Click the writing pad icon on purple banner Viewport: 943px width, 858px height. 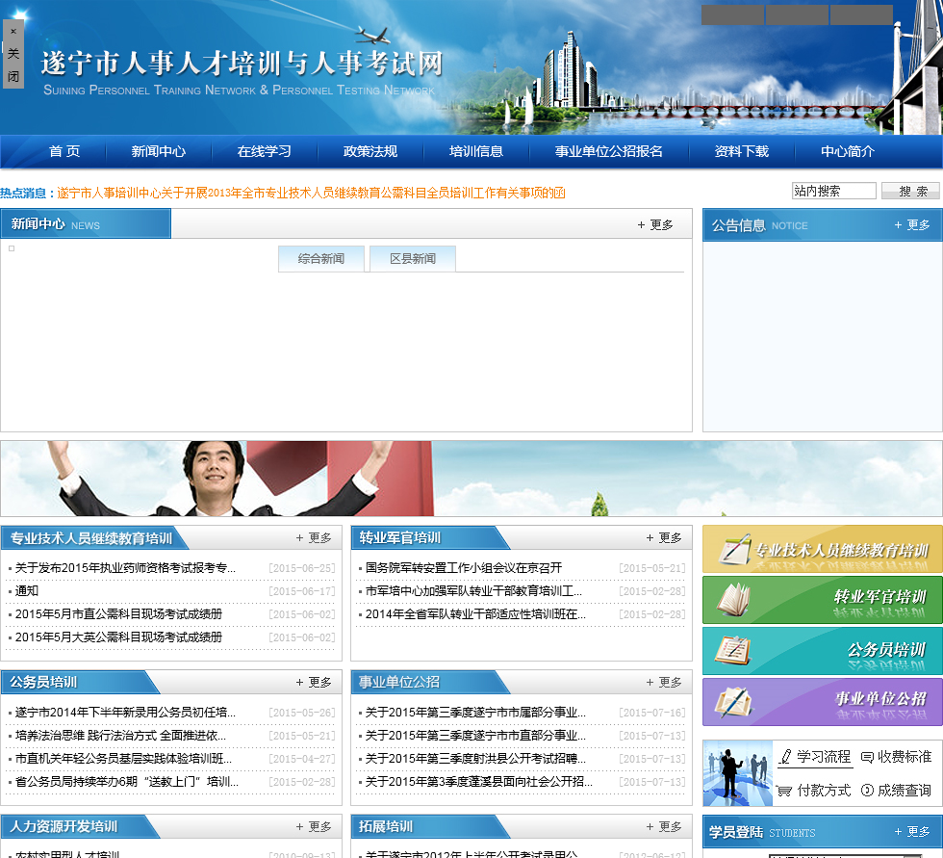coord(733,702)
